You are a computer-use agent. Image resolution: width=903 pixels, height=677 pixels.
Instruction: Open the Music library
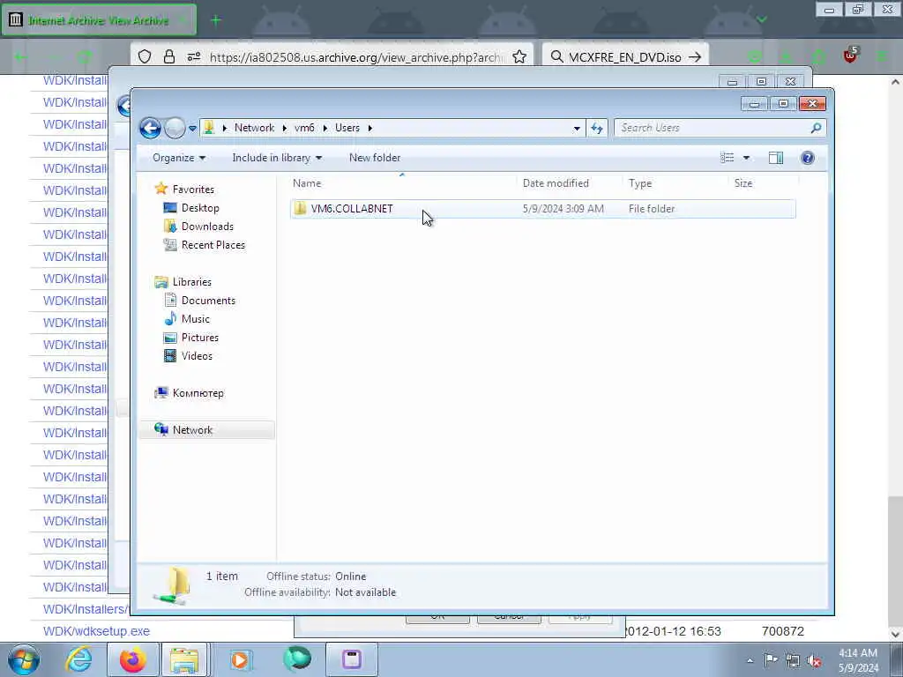tap(195, 319)
